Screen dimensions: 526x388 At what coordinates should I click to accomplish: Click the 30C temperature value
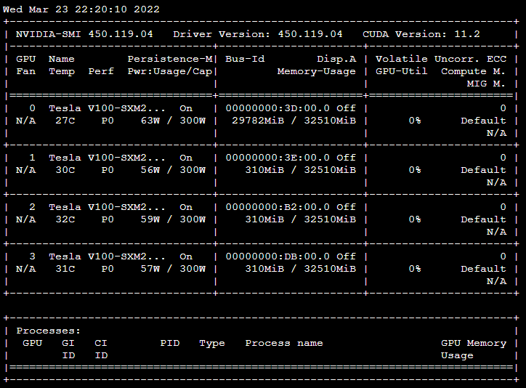tap(65, 170)
